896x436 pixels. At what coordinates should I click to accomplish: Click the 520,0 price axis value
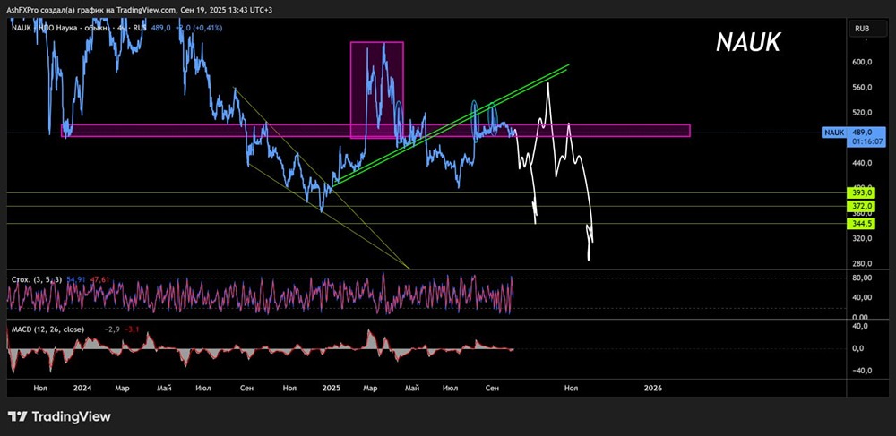pyautogui.click(x=860, y=113)
